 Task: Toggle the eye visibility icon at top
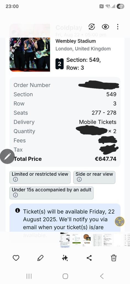tap(105, 27)
